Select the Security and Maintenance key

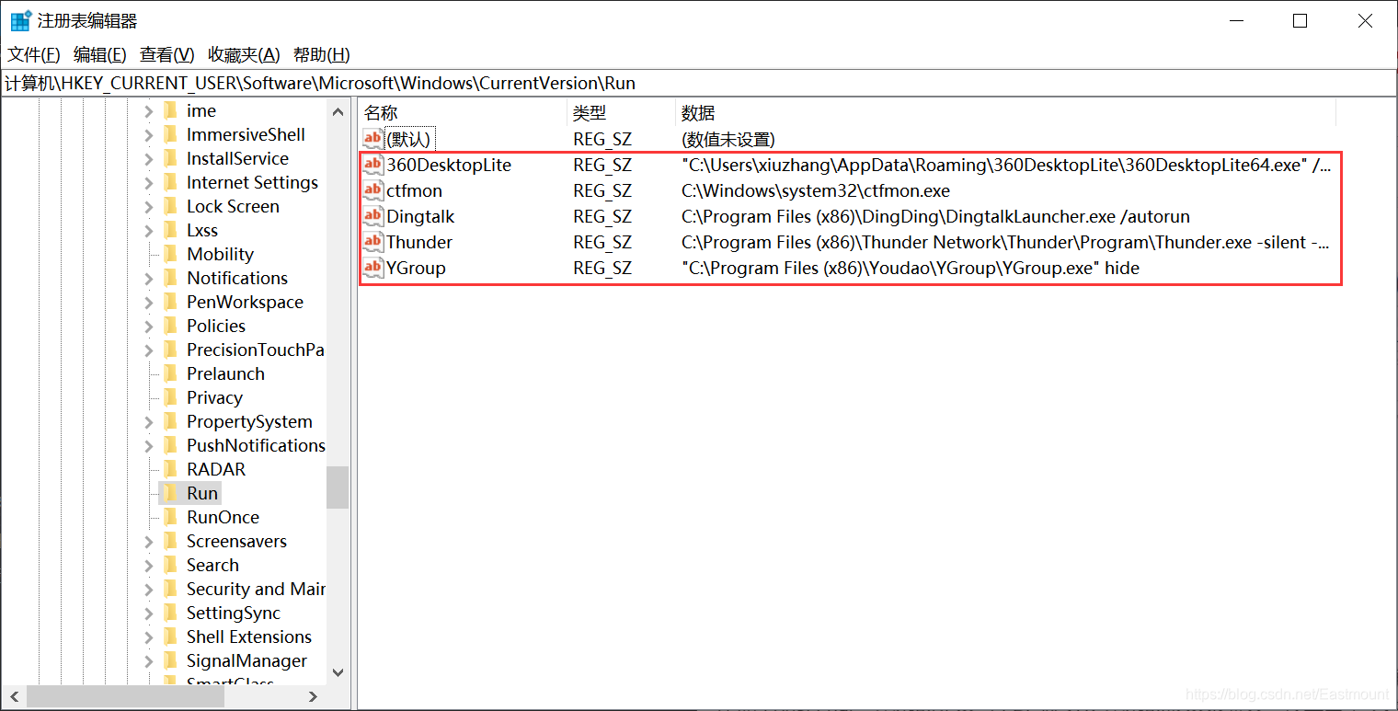pos(256,590)
